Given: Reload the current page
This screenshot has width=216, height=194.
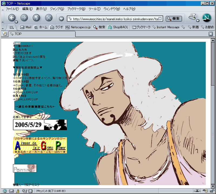Looking at the screenshot, I should [x=36, y=18].
